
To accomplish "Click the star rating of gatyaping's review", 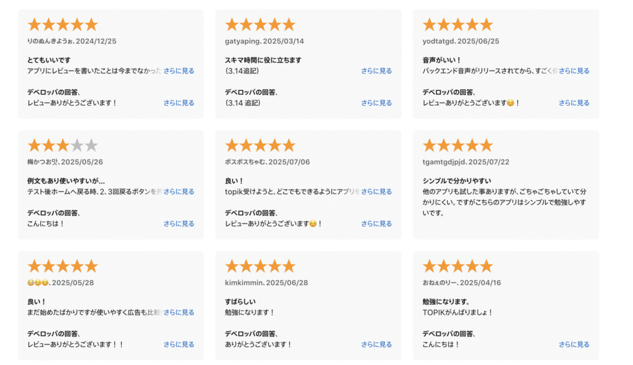I will (x=260, y=25).
